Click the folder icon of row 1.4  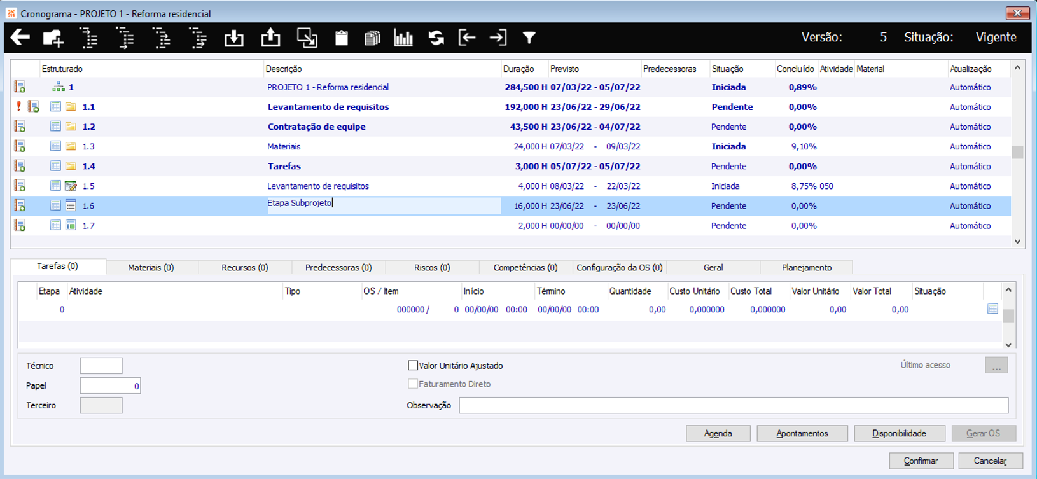tap(71, 166)
